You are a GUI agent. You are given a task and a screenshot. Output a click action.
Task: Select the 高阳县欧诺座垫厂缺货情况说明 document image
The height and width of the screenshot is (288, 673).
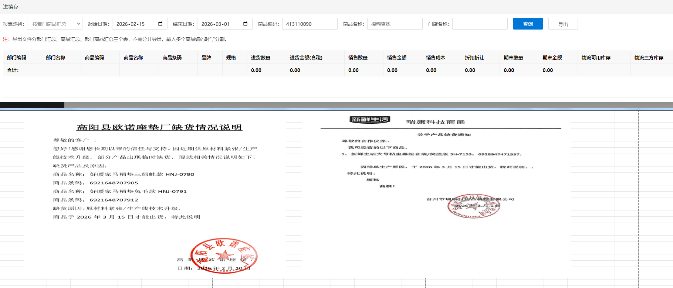click(155, 192)
